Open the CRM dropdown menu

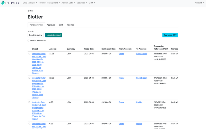[x=92, y=3]
